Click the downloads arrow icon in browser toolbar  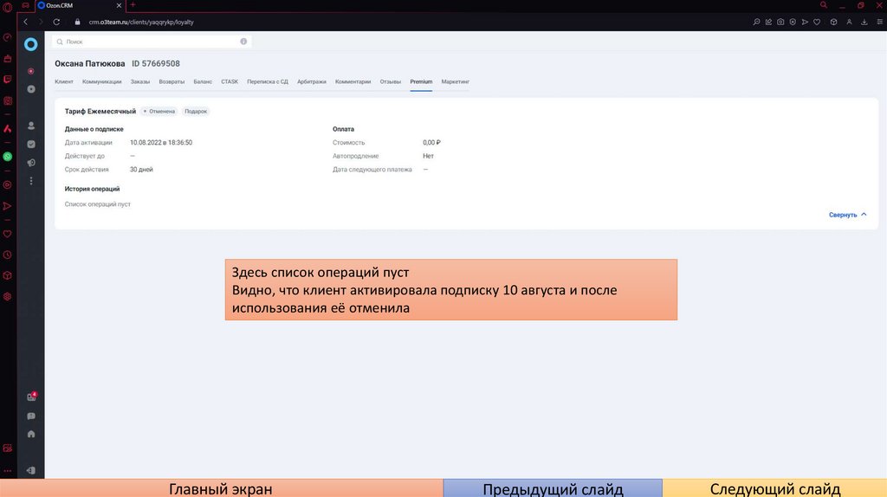point(864,22)
